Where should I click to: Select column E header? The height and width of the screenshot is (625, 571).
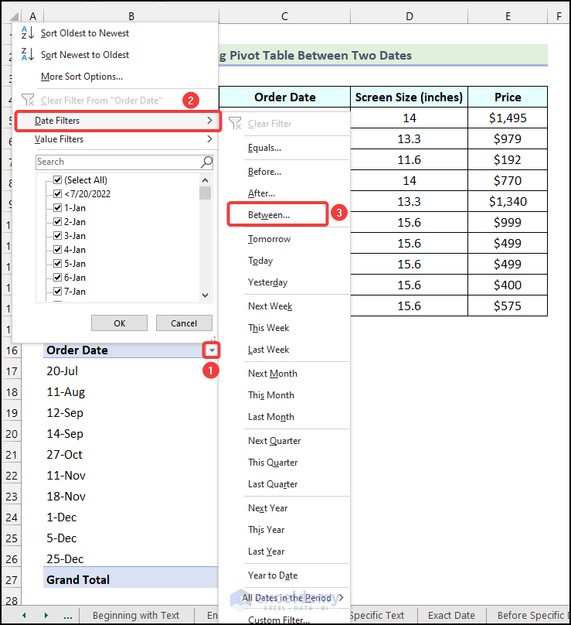coord(508,16)
